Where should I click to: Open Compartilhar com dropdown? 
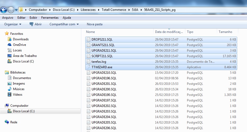(x=64, y=24)
